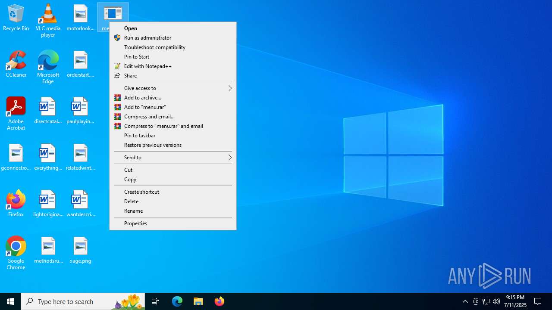Screen dimensions: 552x310
Task: Click the taskbar search box
Action: [x=83, y=301]
